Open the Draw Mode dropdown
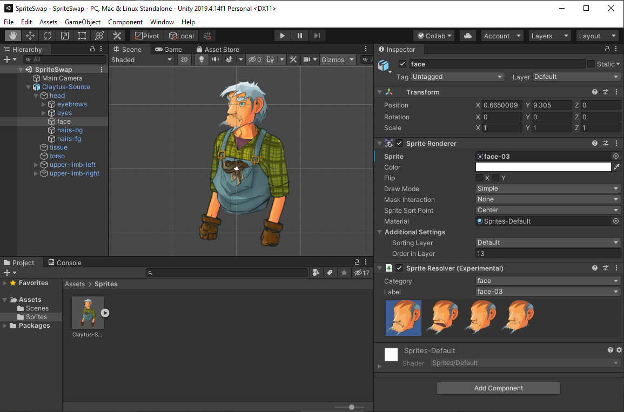The height and width of the screenshot is (412, 624). tap(547, 188)
